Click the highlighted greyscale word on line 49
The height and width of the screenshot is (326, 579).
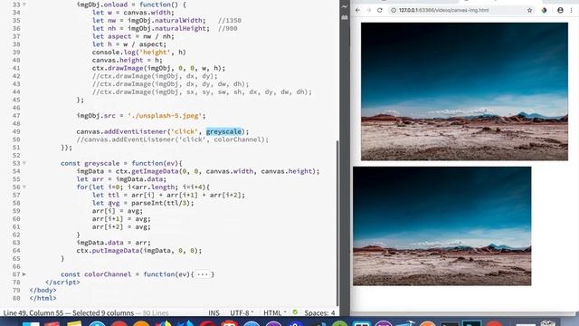[223, 131]
